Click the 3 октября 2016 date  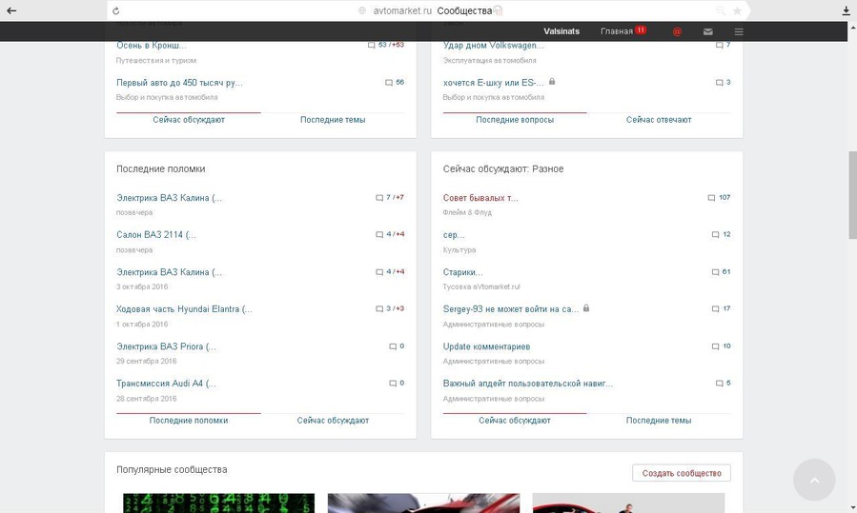coord(142,286)
